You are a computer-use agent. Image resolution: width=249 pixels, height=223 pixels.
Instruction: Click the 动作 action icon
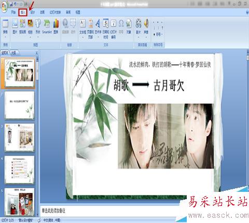pos(73,26)
